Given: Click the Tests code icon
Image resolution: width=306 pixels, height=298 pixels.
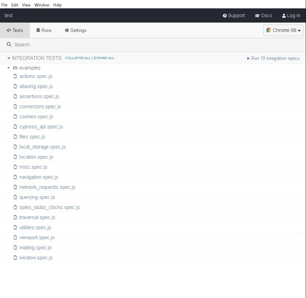Looking at the screenshot, I should click(x=9, y=30).
